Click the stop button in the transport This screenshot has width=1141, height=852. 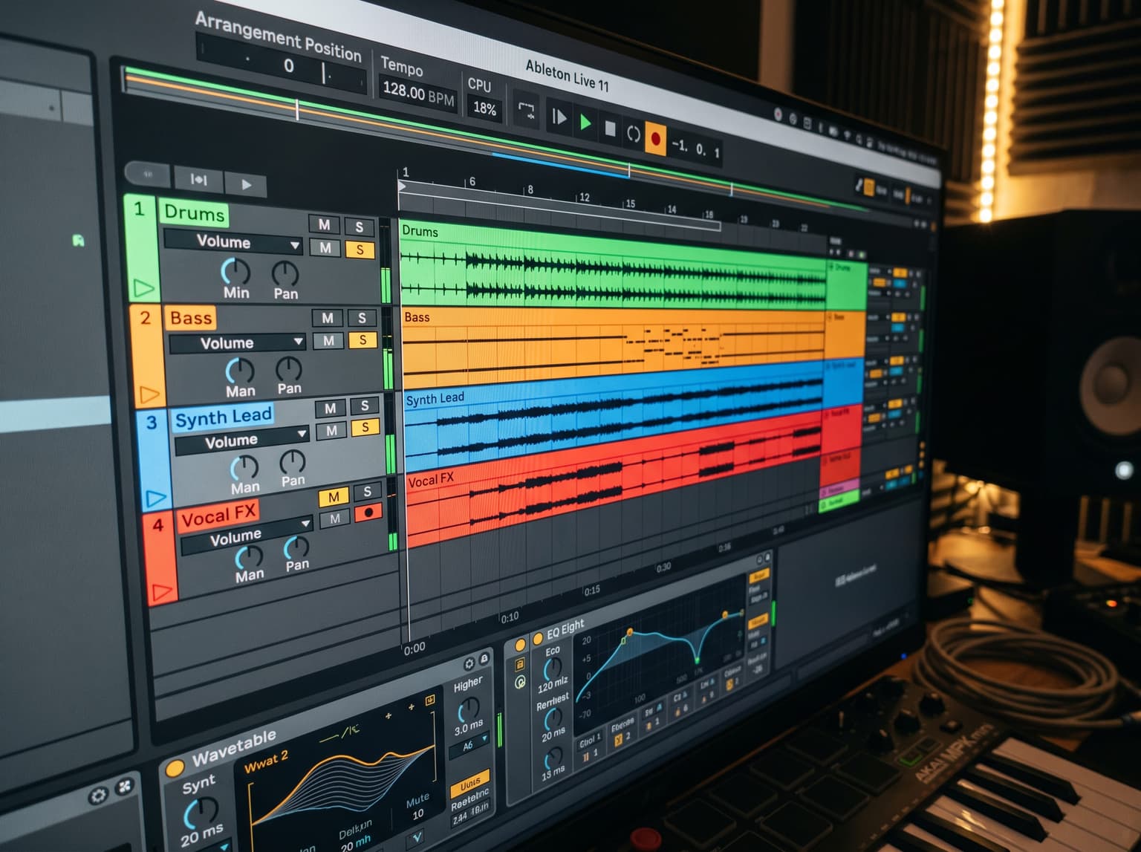[x=610, y=129]
